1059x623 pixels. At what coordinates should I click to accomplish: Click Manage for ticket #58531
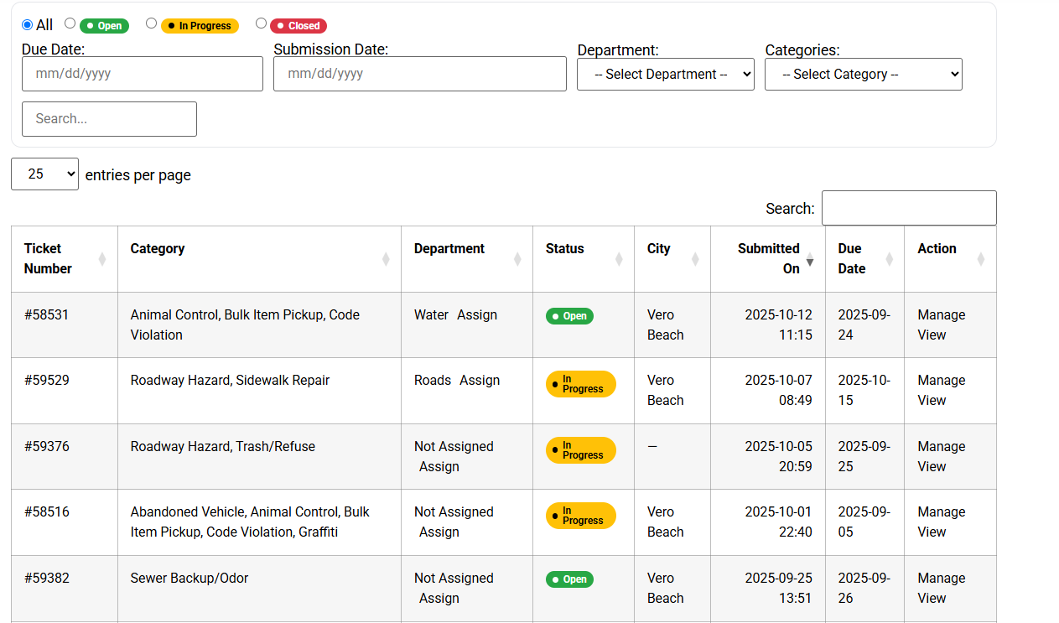point(941,314)
